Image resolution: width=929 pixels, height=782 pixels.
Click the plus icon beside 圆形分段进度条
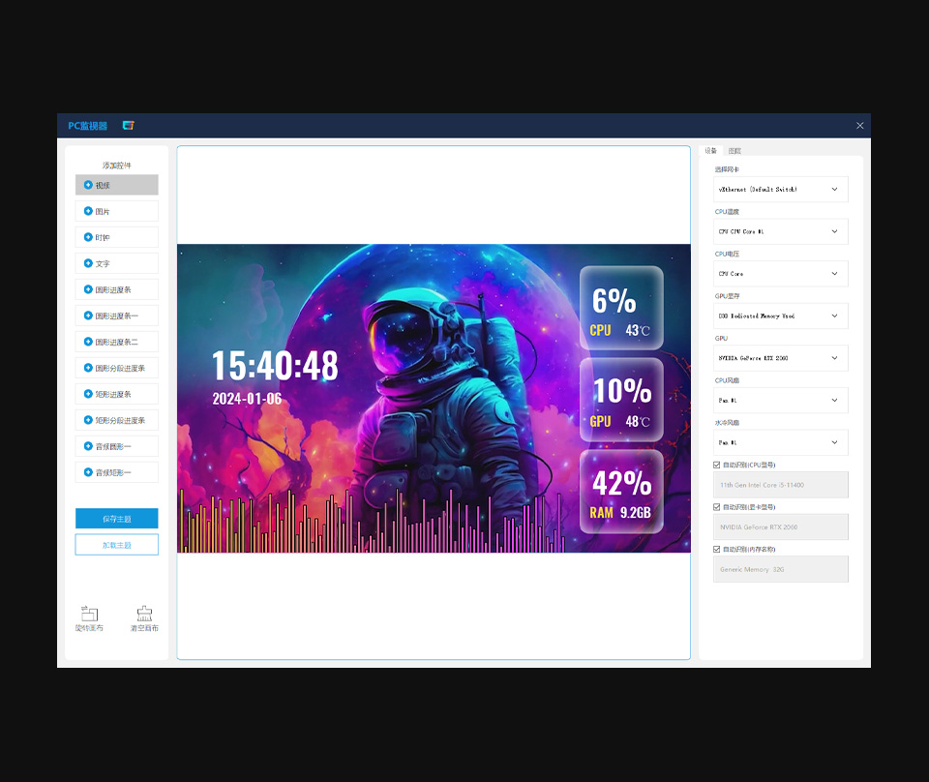click(x=88, y=368)
